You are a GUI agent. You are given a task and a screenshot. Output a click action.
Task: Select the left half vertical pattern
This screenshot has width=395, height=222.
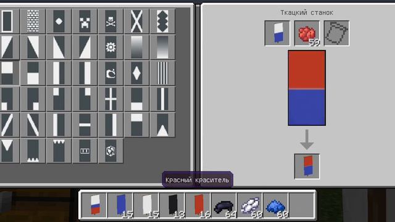click(x=59, y=73)
